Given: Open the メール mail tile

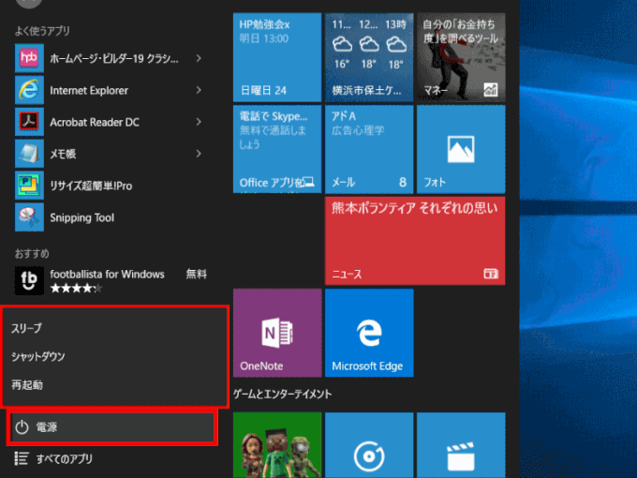Looking at the screenshot, I should coord(368,148).
